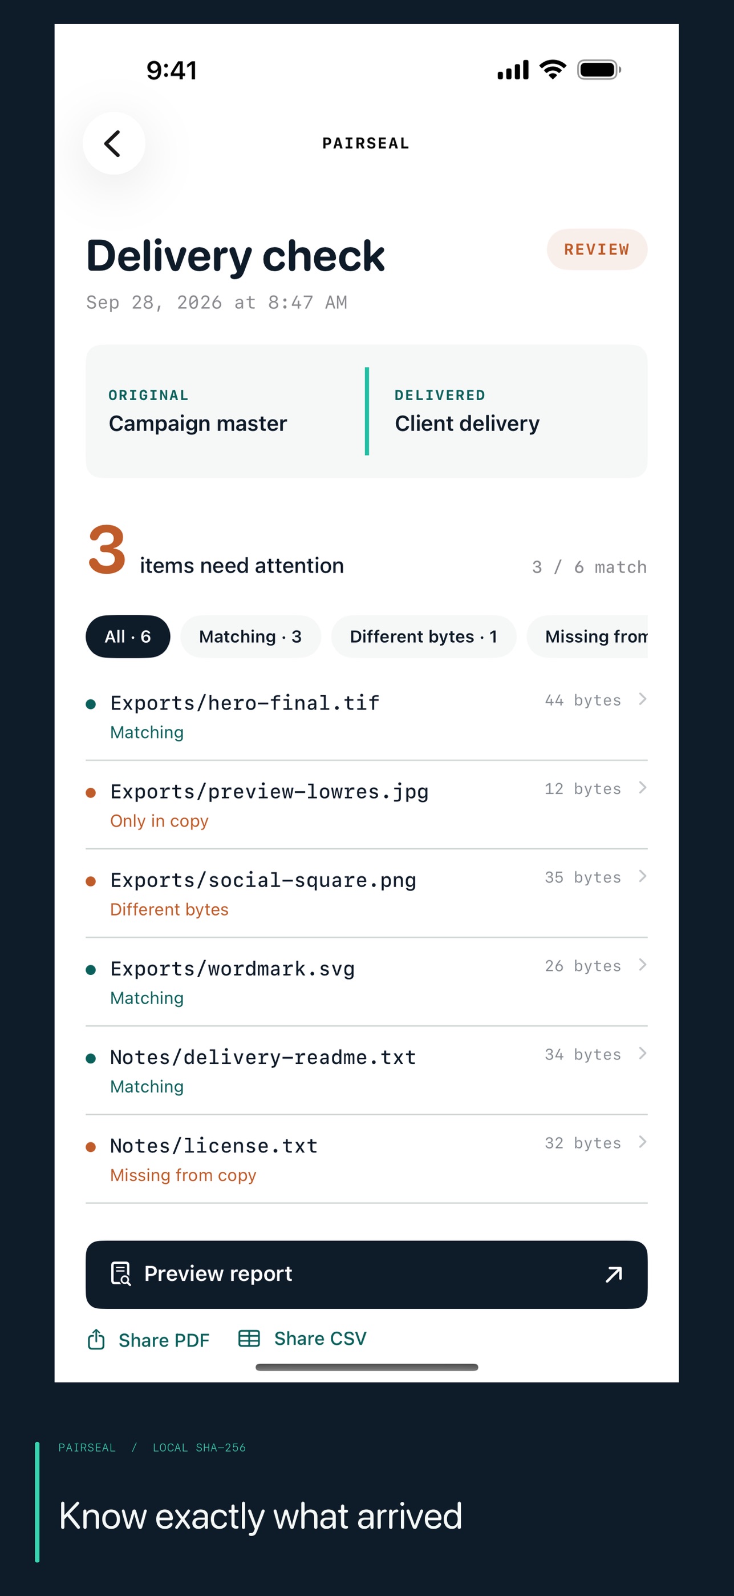Screen dimensions: 734x1596
Task: Open delivery-readme.txt row chevron
Action: coord(642,1053)
